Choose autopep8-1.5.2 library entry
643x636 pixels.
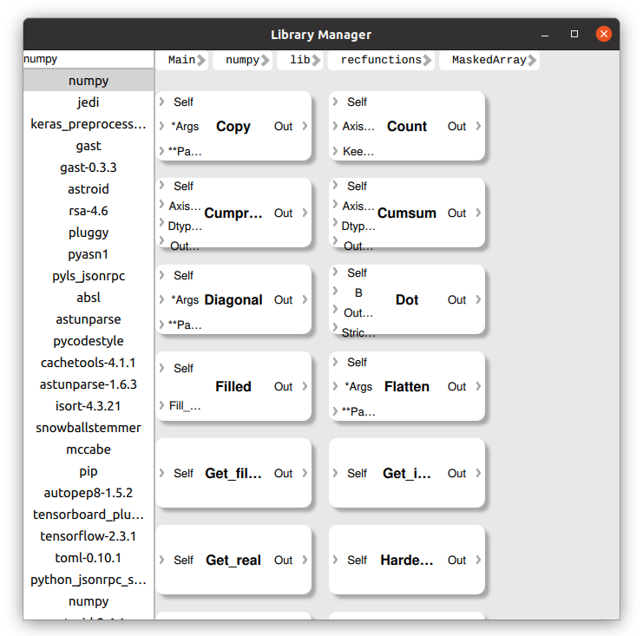[x=89, y=493]
